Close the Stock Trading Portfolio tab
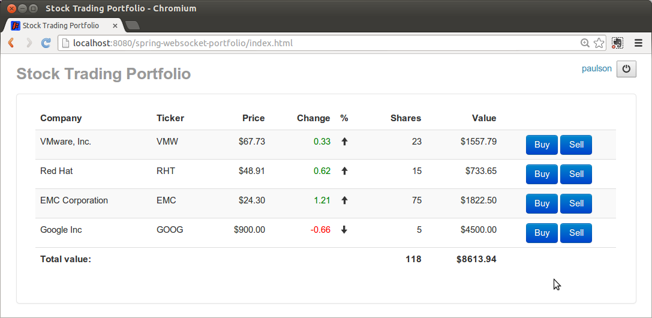This screenshot has height=318, width=652. pos(115,26)
